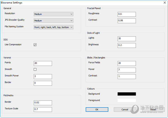Click the Fractal Planet Contrast field
The width and height of the screenshot is (168, 118).
127,21
